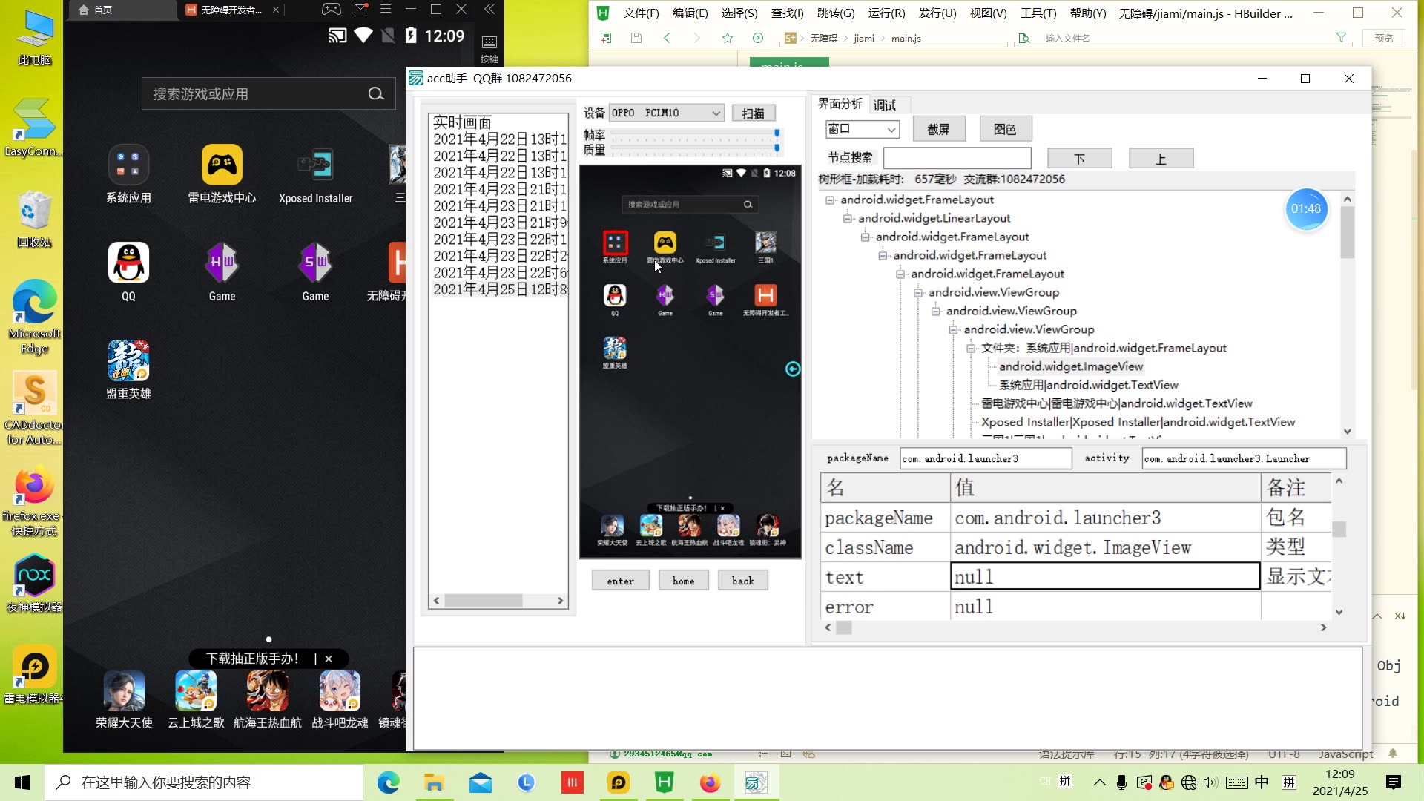Launch QQ app in emulator home
Image resolution: width=1424 pixels, height=801 pixels.
[x=128, y=263]
